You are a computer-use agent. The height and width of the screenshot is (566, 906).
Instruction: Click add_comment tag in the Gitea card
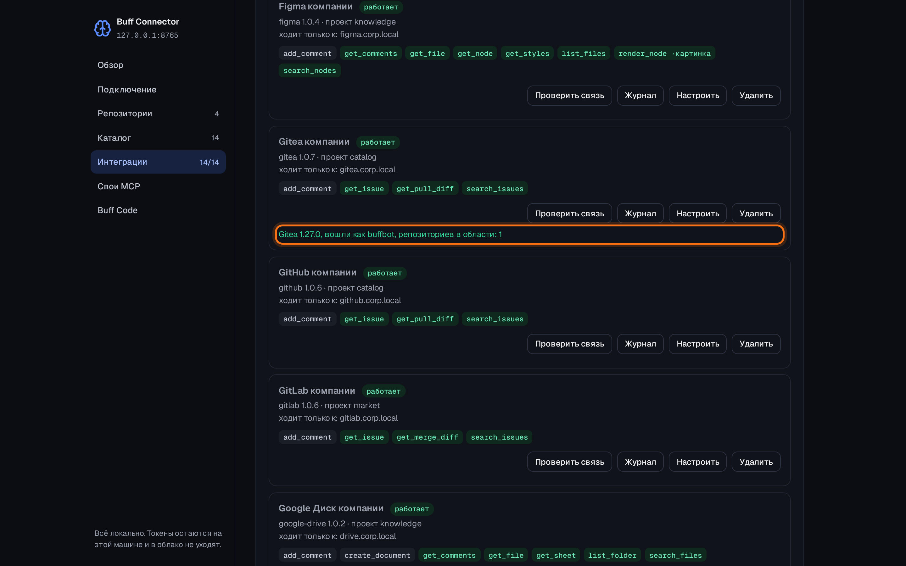tap(307, 189)
